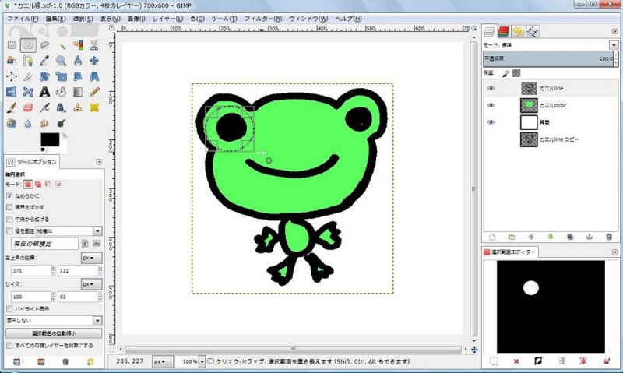
Task: Open the ファイル(F) menu
Action: (x=23, y=19)
